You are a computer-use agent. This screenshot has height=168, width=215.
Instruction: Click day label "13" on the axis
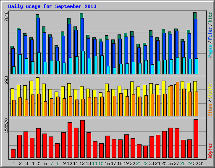coord(88,163)
